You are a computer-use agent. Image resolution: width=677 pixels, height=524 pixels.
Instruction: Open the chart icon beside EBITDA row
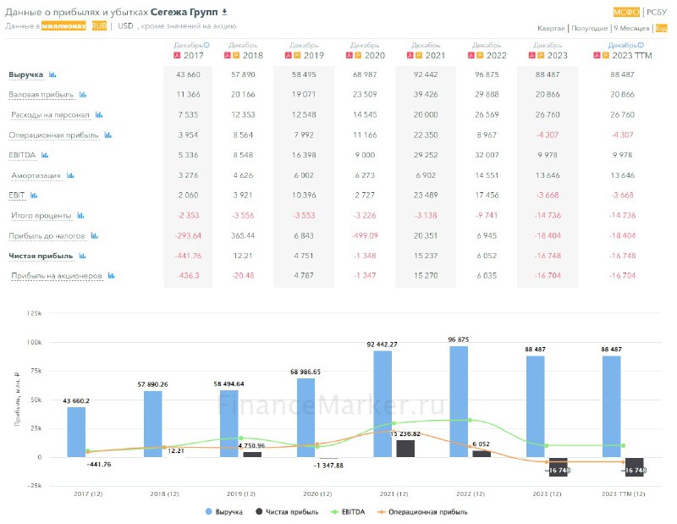(45, 155)
